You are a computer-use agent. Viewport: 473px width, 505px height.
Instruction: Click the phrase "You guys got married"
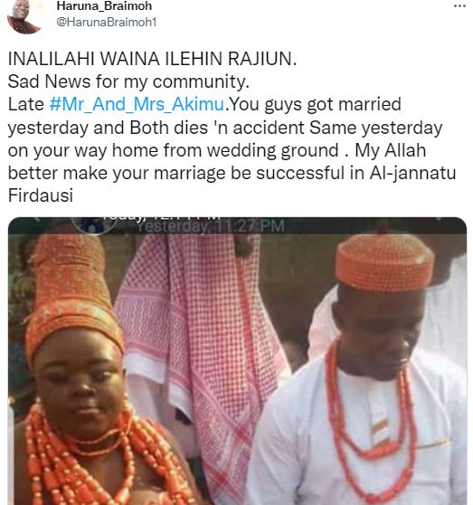click(x=316, y=104)
